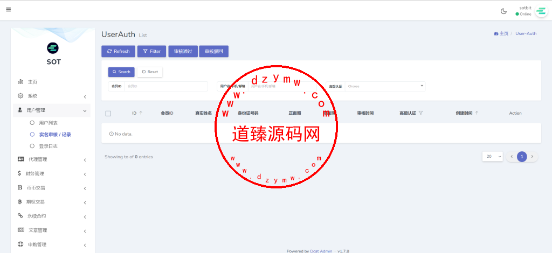Click the 审核时间 column header
Image resolution: width=552 pixels, height=253 pixels.
(365, 113)
